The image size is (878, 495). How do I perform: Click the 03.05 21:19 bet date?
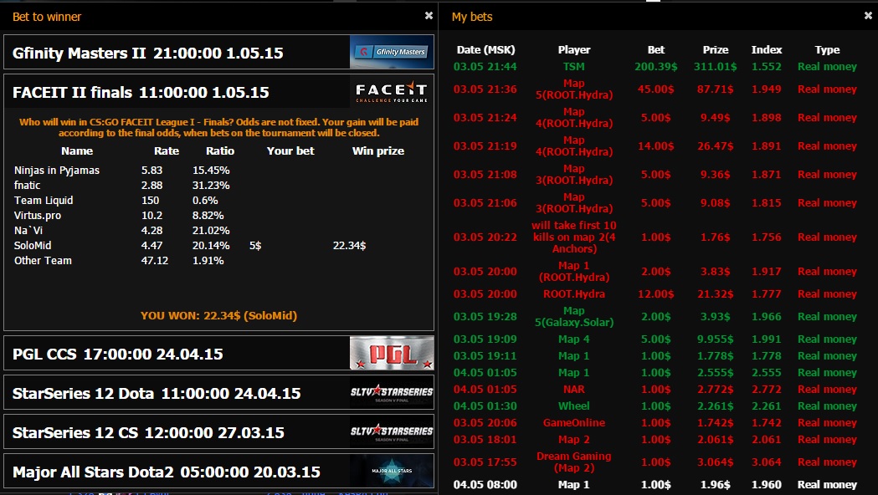click(x=485, y=146)
